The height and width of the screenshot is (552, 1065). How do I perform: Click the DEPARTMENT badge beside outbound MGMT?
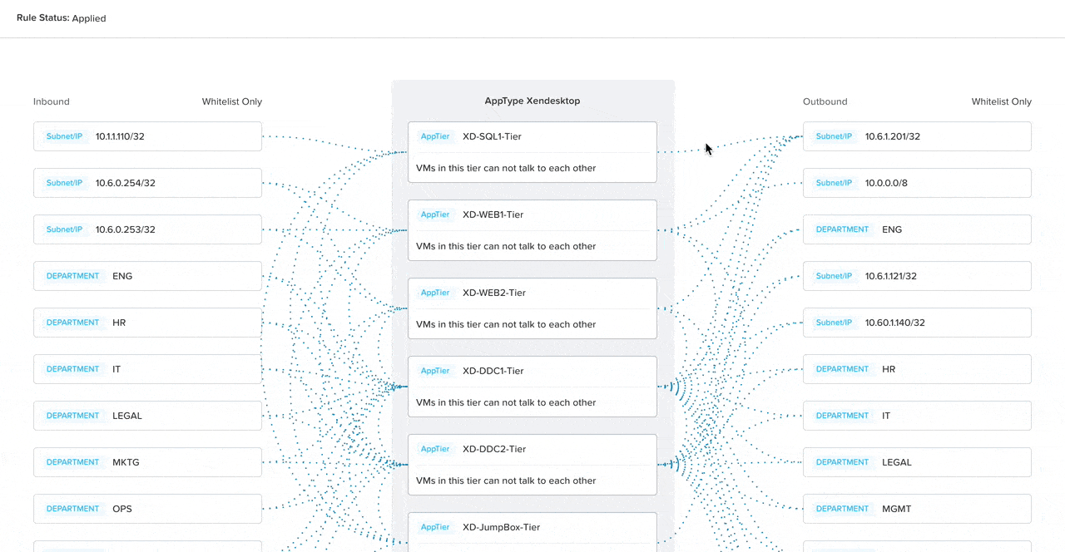point(842,509)
